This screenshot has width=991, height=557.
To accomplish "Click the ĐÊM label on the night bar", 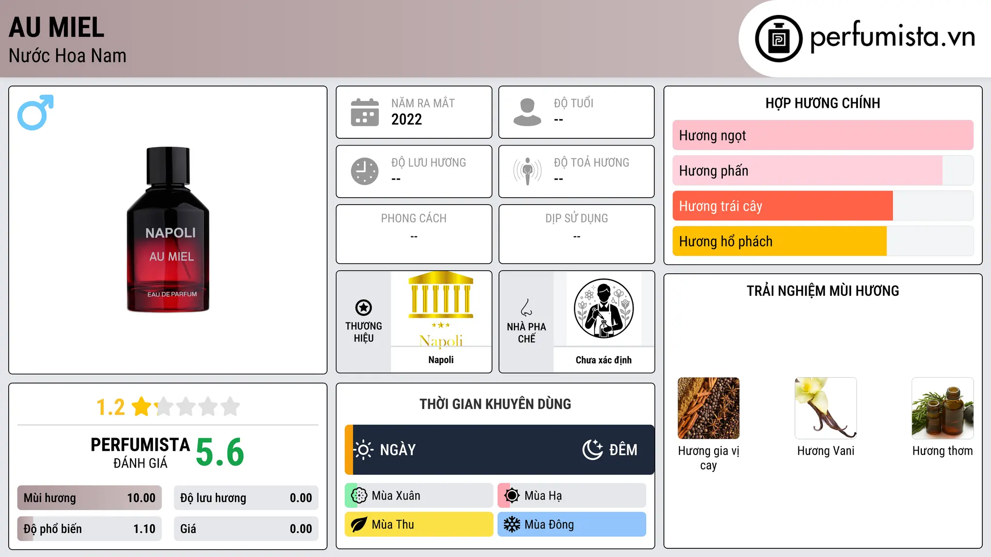I will coord(623,450).
